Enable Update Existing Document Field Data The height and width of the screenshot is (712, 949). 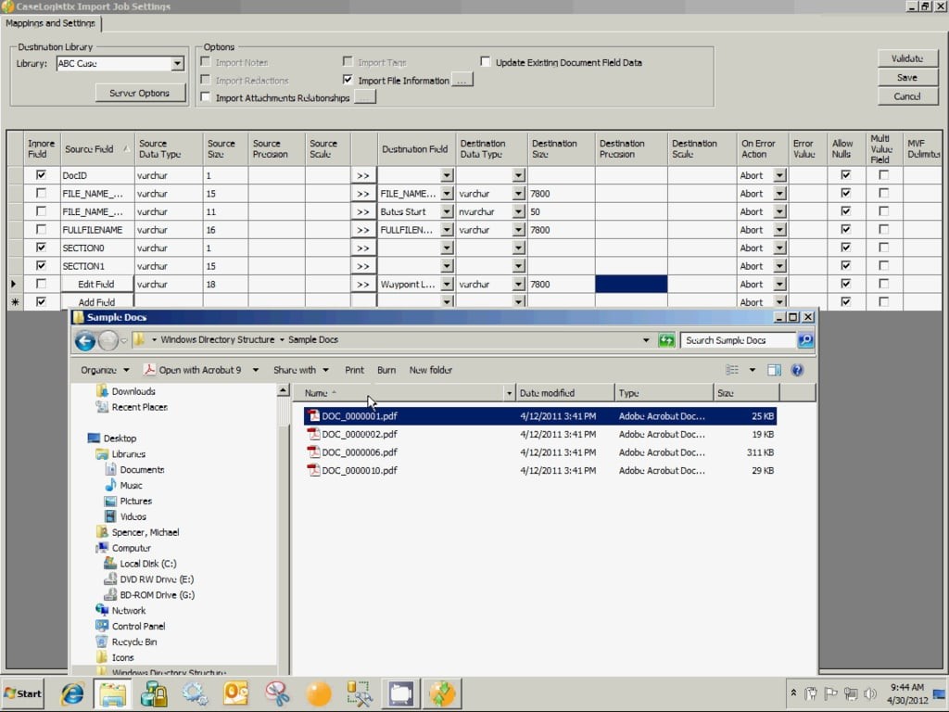tap(486, 63)
